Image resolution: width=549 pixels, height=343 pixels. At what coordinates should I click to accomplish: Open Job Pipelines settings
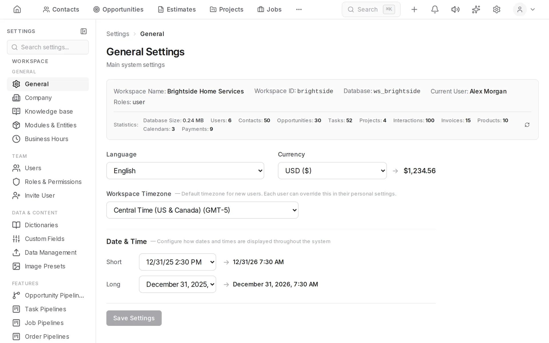pos(48,323)
